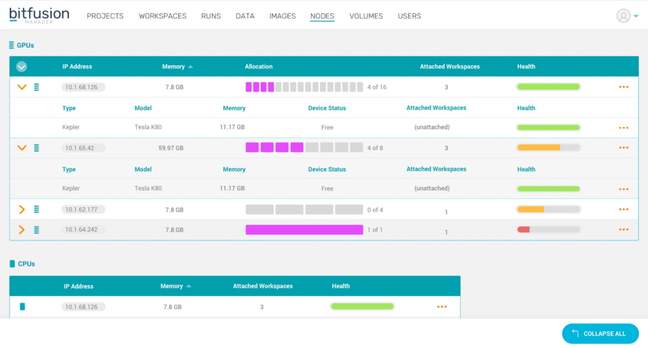Open the three-dot menu for node 10.1.65.42

click(x=623, y=148)
